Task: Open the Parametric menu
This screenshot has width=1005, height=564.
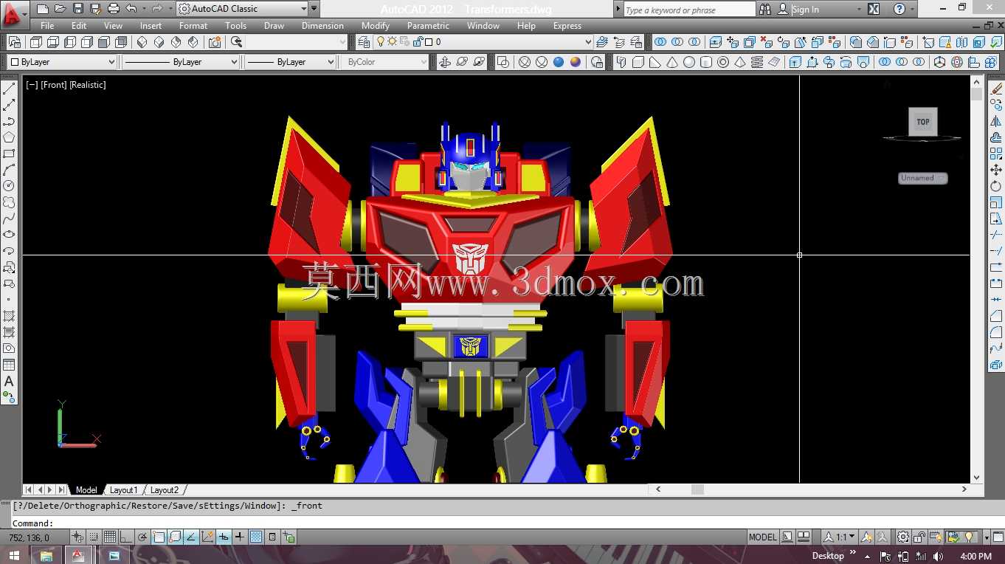Action: click(428, 26)
